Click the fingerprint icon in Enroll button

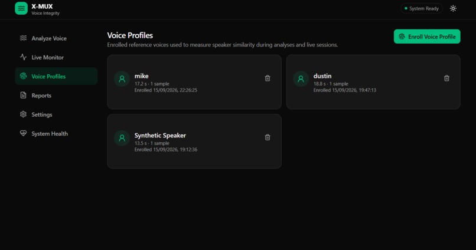tap(402, 37)
